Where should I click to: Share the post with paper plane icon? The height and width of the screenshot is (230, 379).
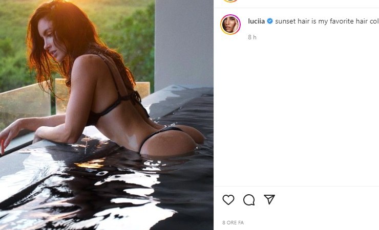(x=269, y=199)
